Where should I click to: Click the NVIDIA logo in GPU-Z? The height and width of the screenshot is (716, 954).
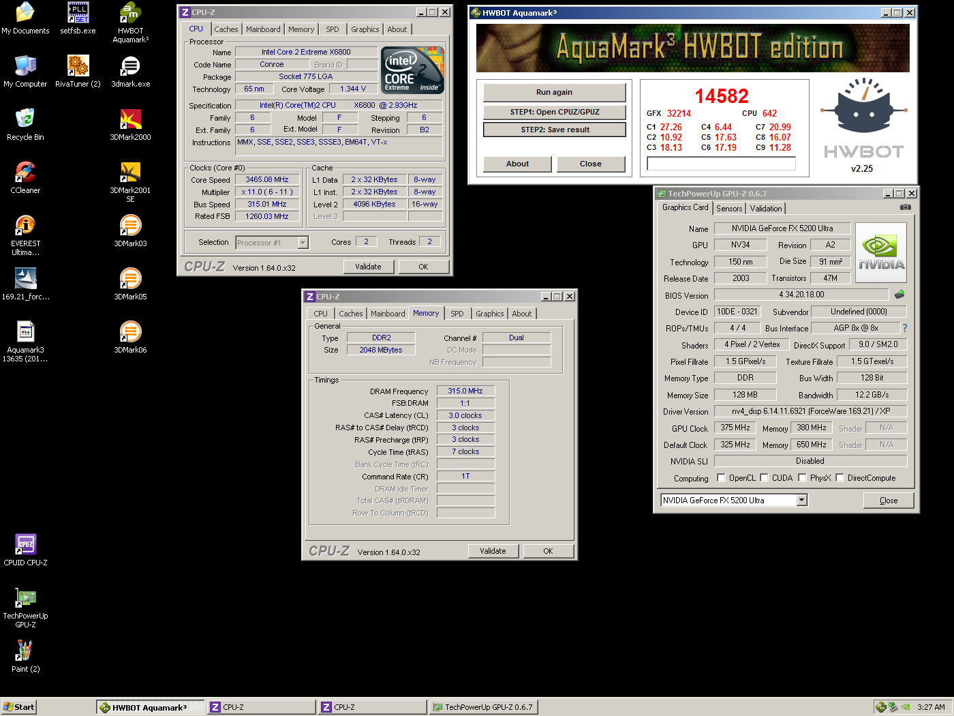tap(881, 252)
